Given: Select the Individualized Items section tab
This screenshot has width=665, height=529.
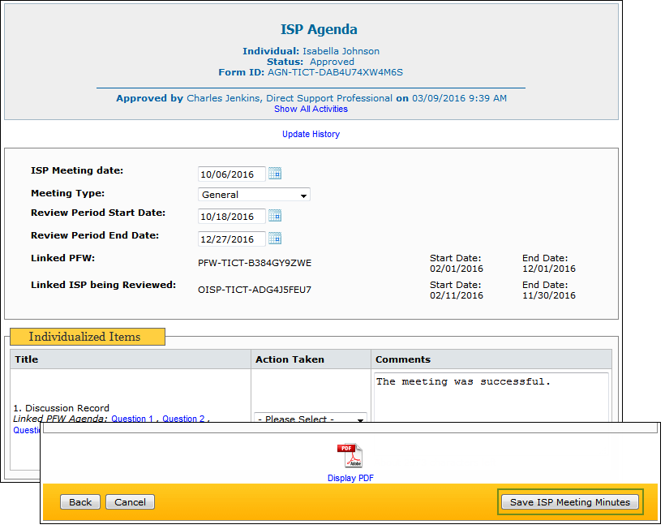Looking at the screenshot, I should (88, 337).
